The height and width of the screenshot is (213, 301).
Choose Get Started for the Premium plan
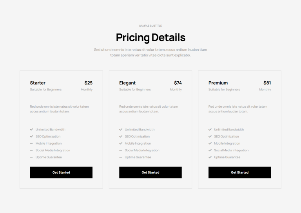[239, 173]
